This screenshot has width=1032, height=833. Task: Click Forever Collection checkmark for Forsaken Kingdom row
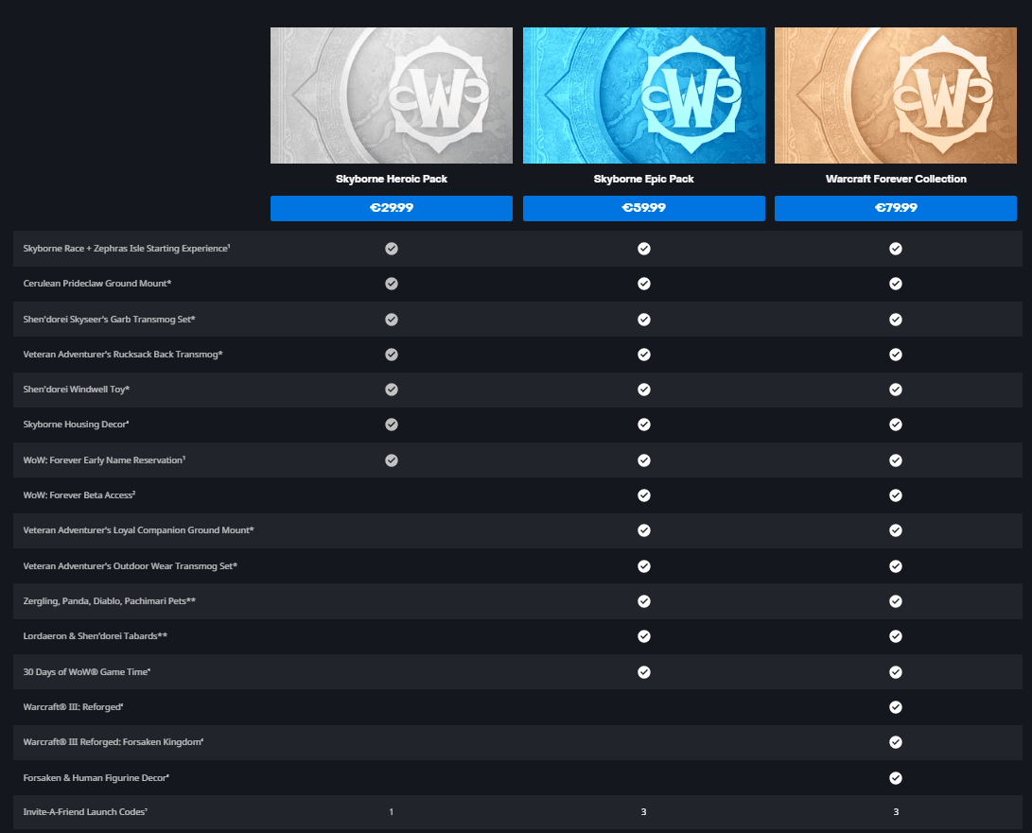pos(896,742)
